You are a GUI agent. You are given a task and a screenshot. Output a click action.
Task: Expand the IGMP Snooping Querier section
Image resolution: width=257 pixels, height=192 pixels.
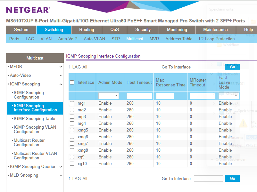[61, 167]
